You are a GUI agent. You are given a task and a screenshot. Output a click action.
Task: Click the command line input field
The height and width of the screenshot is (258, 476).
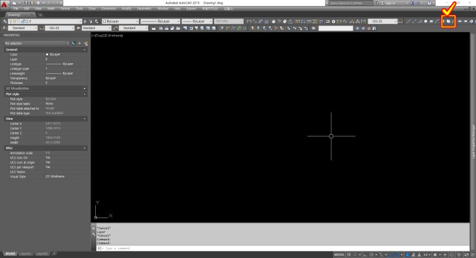(282, 248)
